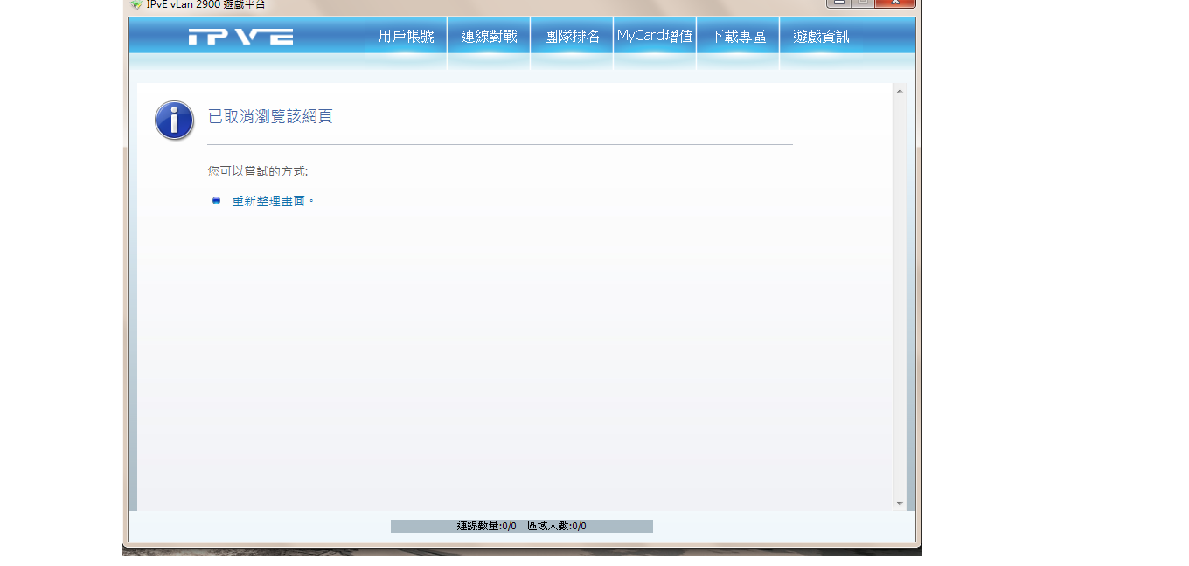The width and height of the screenshot is (1189, 566).
Task: Click the 您可以嘗試的方式 text
Action: pos(258,171)
